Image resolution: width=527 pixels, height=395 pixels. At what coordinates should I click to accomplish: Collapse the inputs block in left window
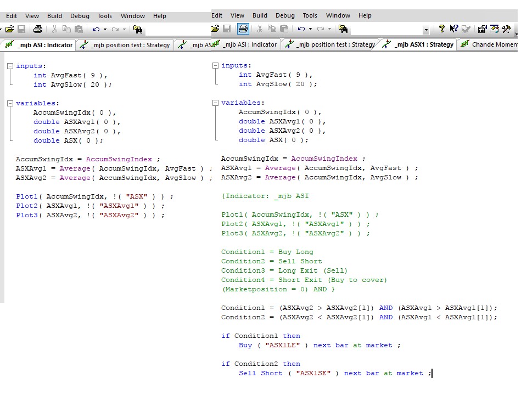point(10,66)
